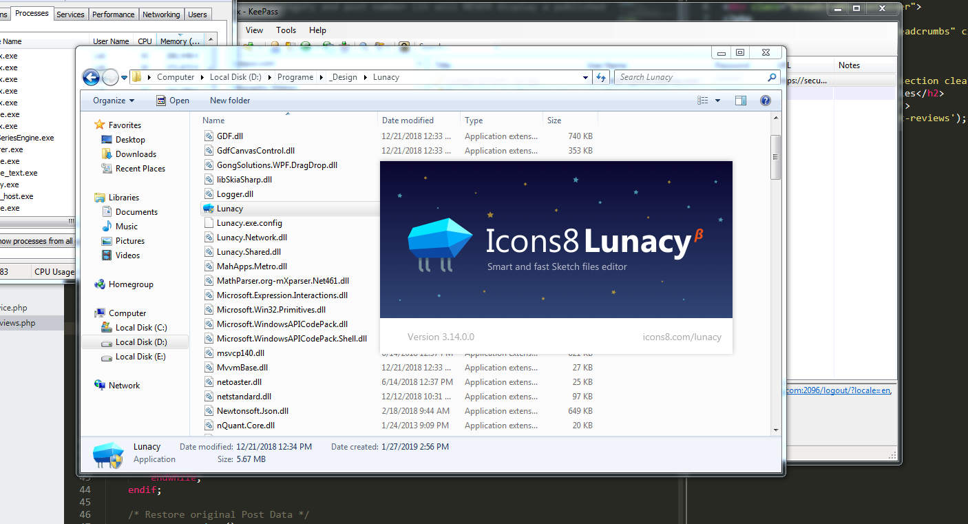This screenshot has width=968, height=524.
Task: Select Computer in navigation pane
Action: coord(127,313)
